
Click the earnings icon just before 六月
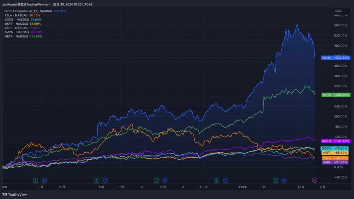click(x=96, y=180)
